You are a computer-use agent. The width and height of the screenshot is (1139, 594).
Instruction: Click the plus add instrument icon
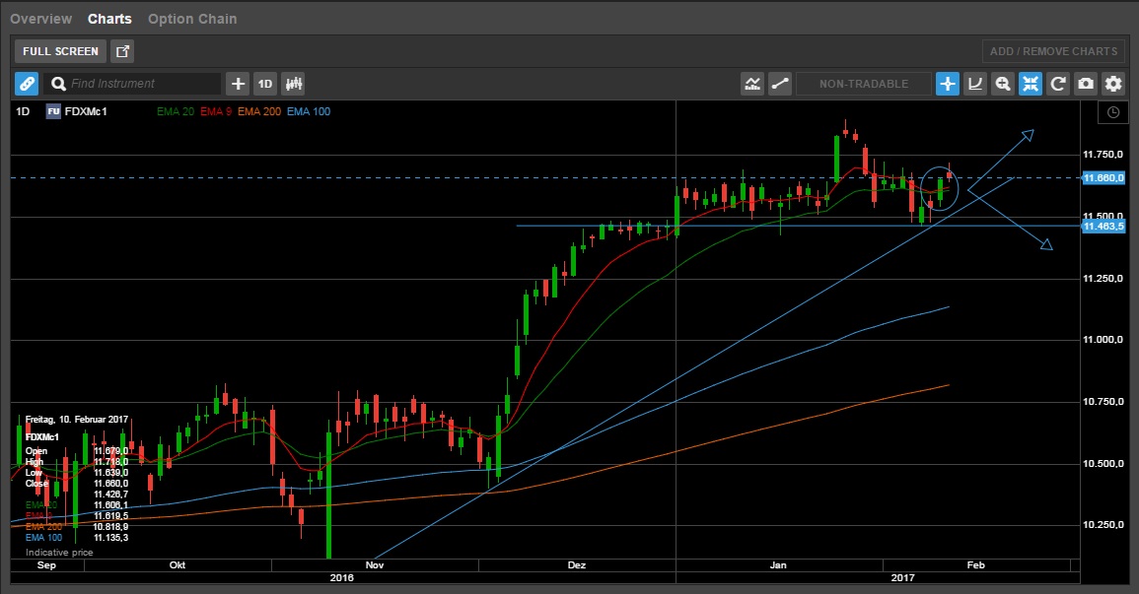point(238,84)
